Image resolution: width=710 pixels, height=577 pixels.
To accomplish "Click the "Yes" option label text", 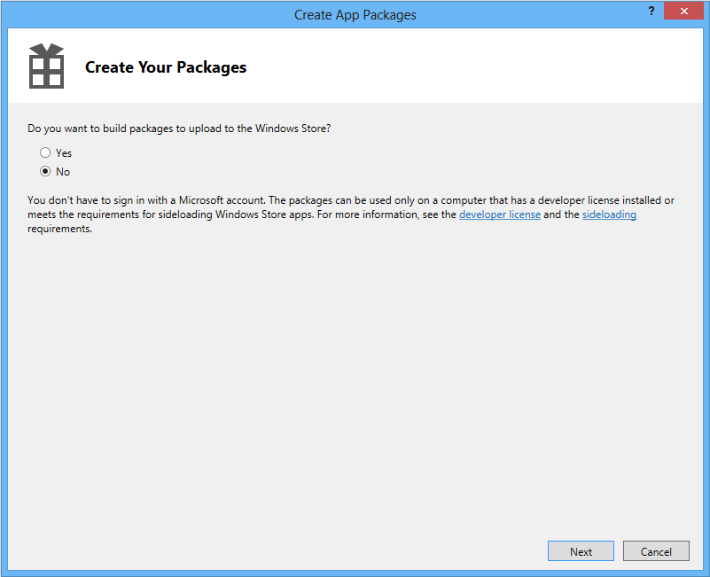I will 63,153.
